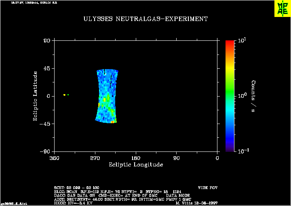
Task: Click the -45 latitude tick label
Action: pyautogui.click(x=44, y=124)
